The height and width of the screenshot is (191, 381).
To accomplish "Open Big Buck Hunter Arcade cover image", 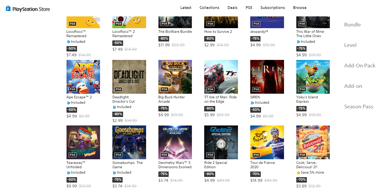I will click(x=175, y=77).
